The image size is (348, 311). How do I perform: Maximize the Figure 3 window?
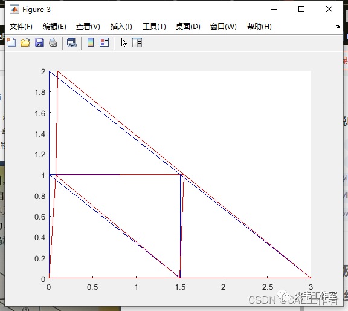pyautogui.click(x=301, y=9)
